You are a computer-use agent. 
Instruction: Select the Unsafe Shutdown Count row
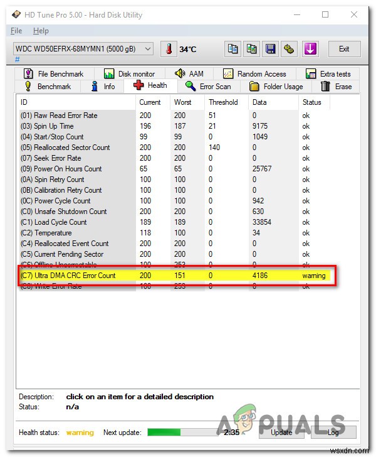click(175, 212)
